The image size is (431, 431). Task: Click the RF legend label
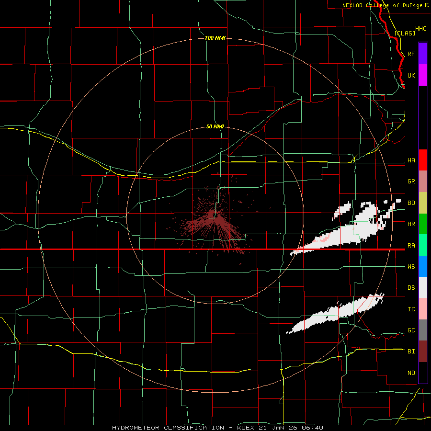[x=411, y=54]
